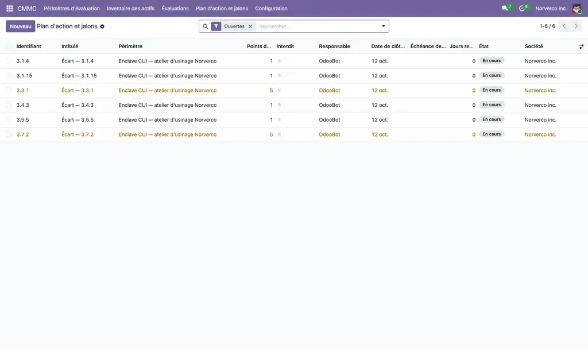
Task: Open record Écart — 3.4.3
Action: 78,105
